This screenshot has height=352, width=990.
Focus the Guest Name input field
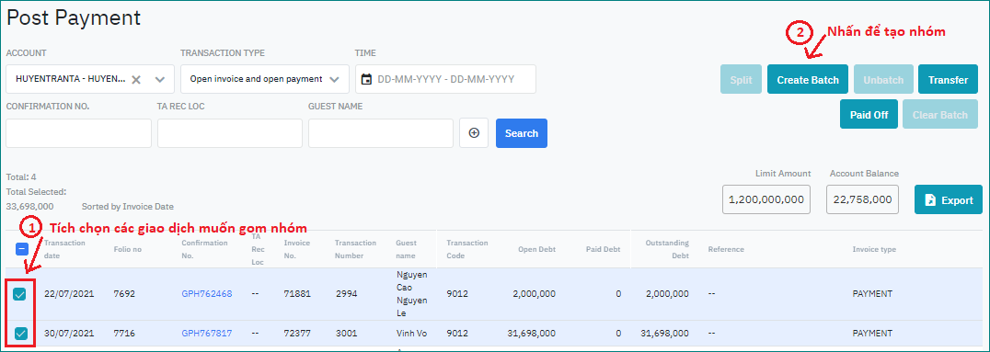coord(381,133)
